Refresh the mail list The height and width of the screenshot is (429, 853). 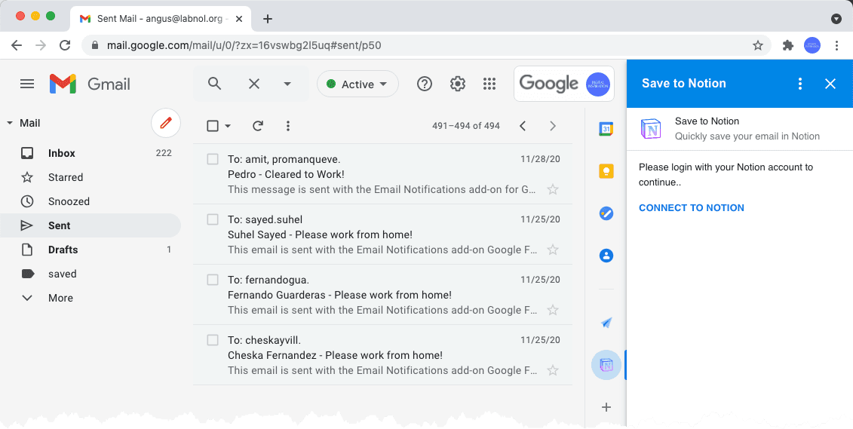pyautogui.click(x=258, y=126)
